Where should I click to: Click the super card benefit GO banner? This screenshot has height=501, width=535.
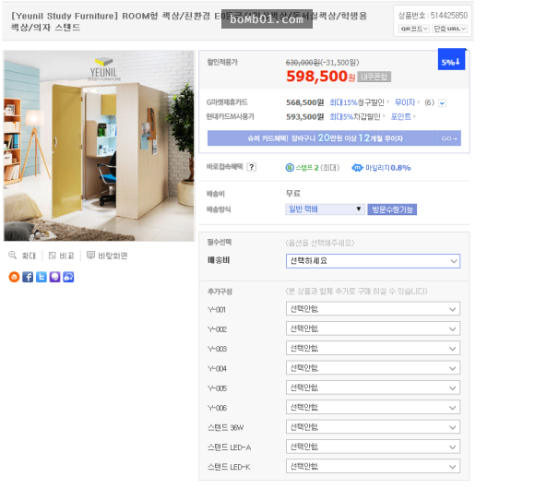(334, 138)
